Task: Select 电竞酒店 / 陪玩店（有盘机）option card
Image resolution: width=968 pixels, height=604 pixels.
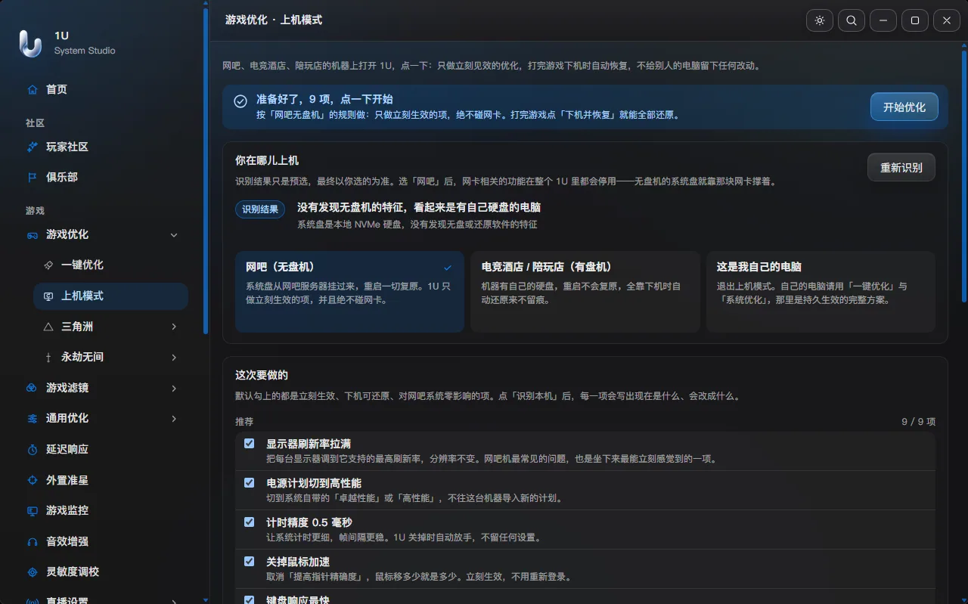Action: click(585, 292)
